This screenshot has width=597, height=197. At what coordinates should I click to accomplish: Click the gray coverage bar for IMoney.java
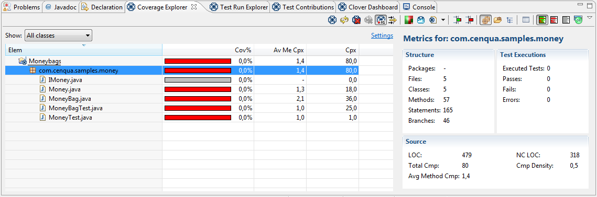tap(198, 80)
